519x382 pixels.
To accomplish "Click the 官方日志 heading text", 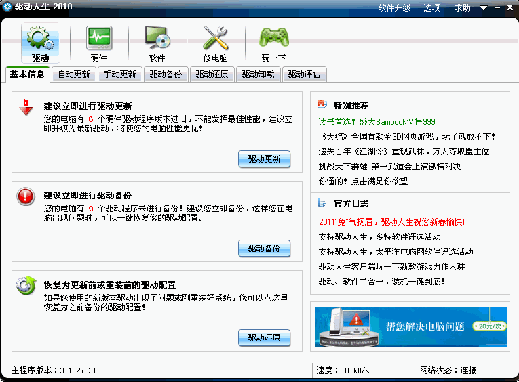I will click(x=351, y=204).
